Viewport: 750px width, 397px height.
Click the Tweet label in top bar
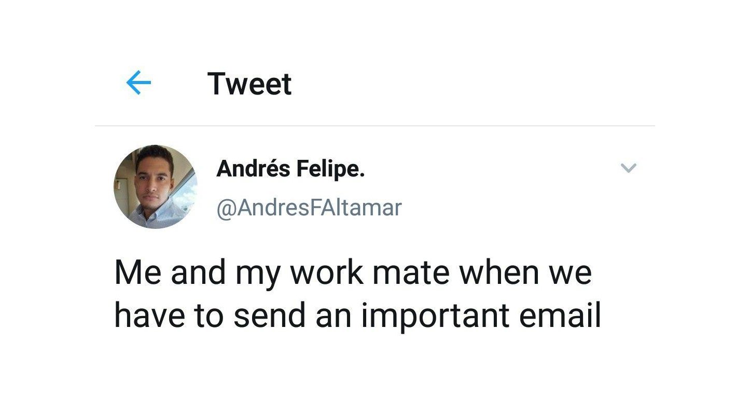[x=249, y=84]
